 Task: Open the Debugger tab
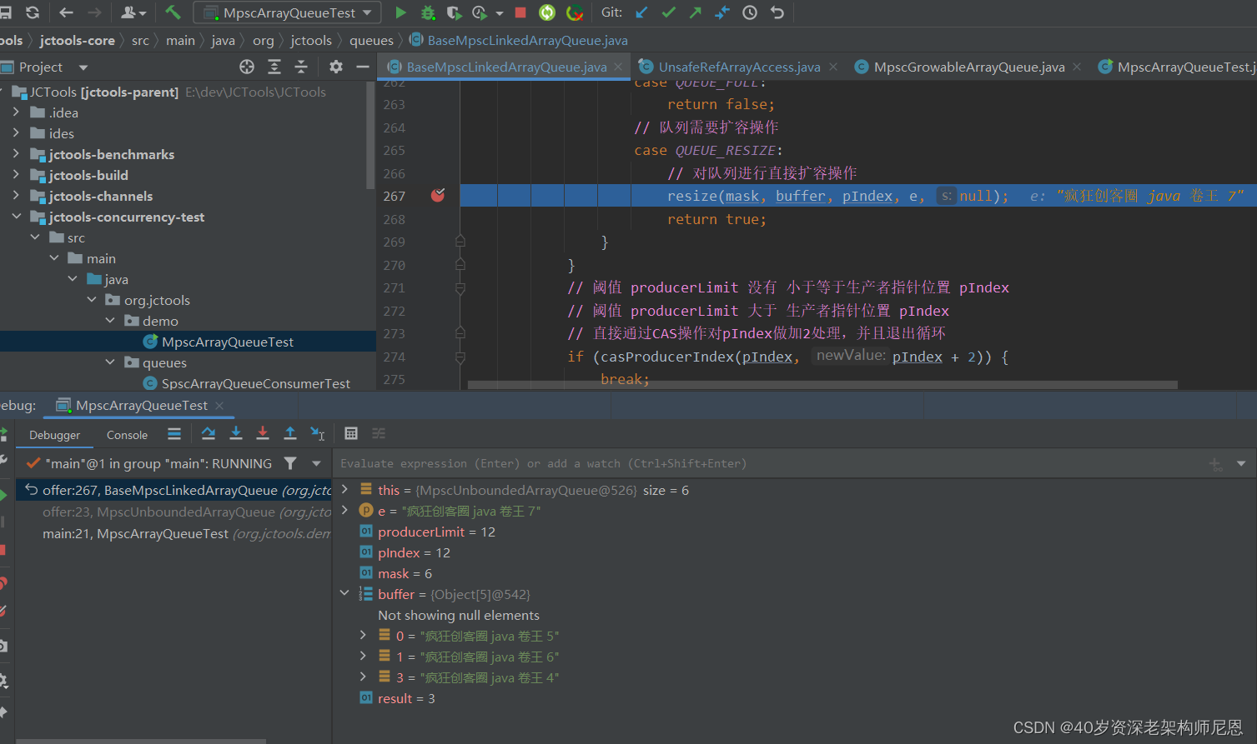coord(55,435)
